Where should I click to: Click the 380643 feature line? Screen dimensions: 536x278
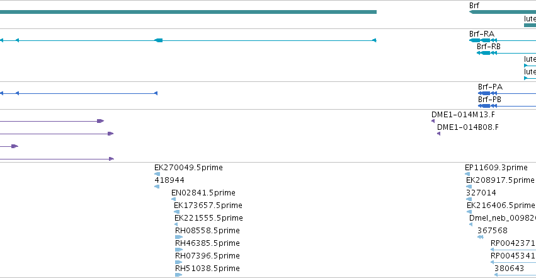pyautogui.click(x=515, y=275)
